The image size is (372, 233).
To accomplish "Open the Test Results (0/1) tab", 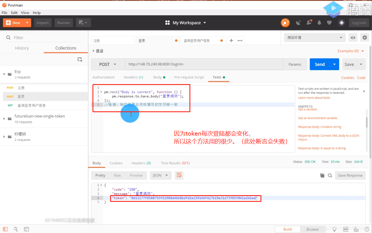I will click(175, 163).
